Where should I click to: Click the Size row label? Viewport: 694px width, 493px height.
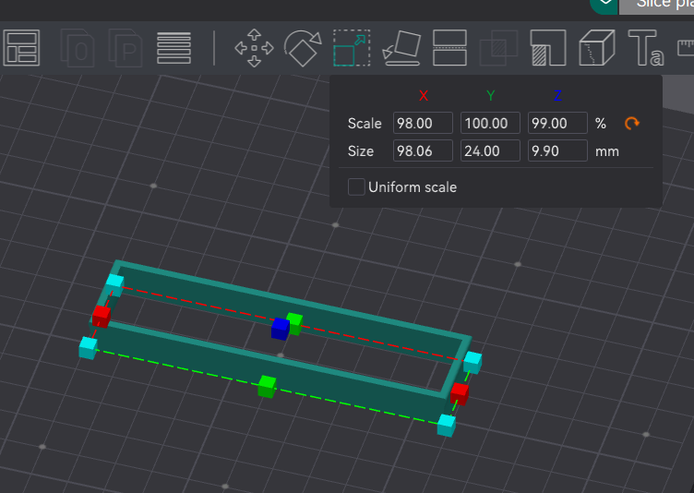(361, 151)
